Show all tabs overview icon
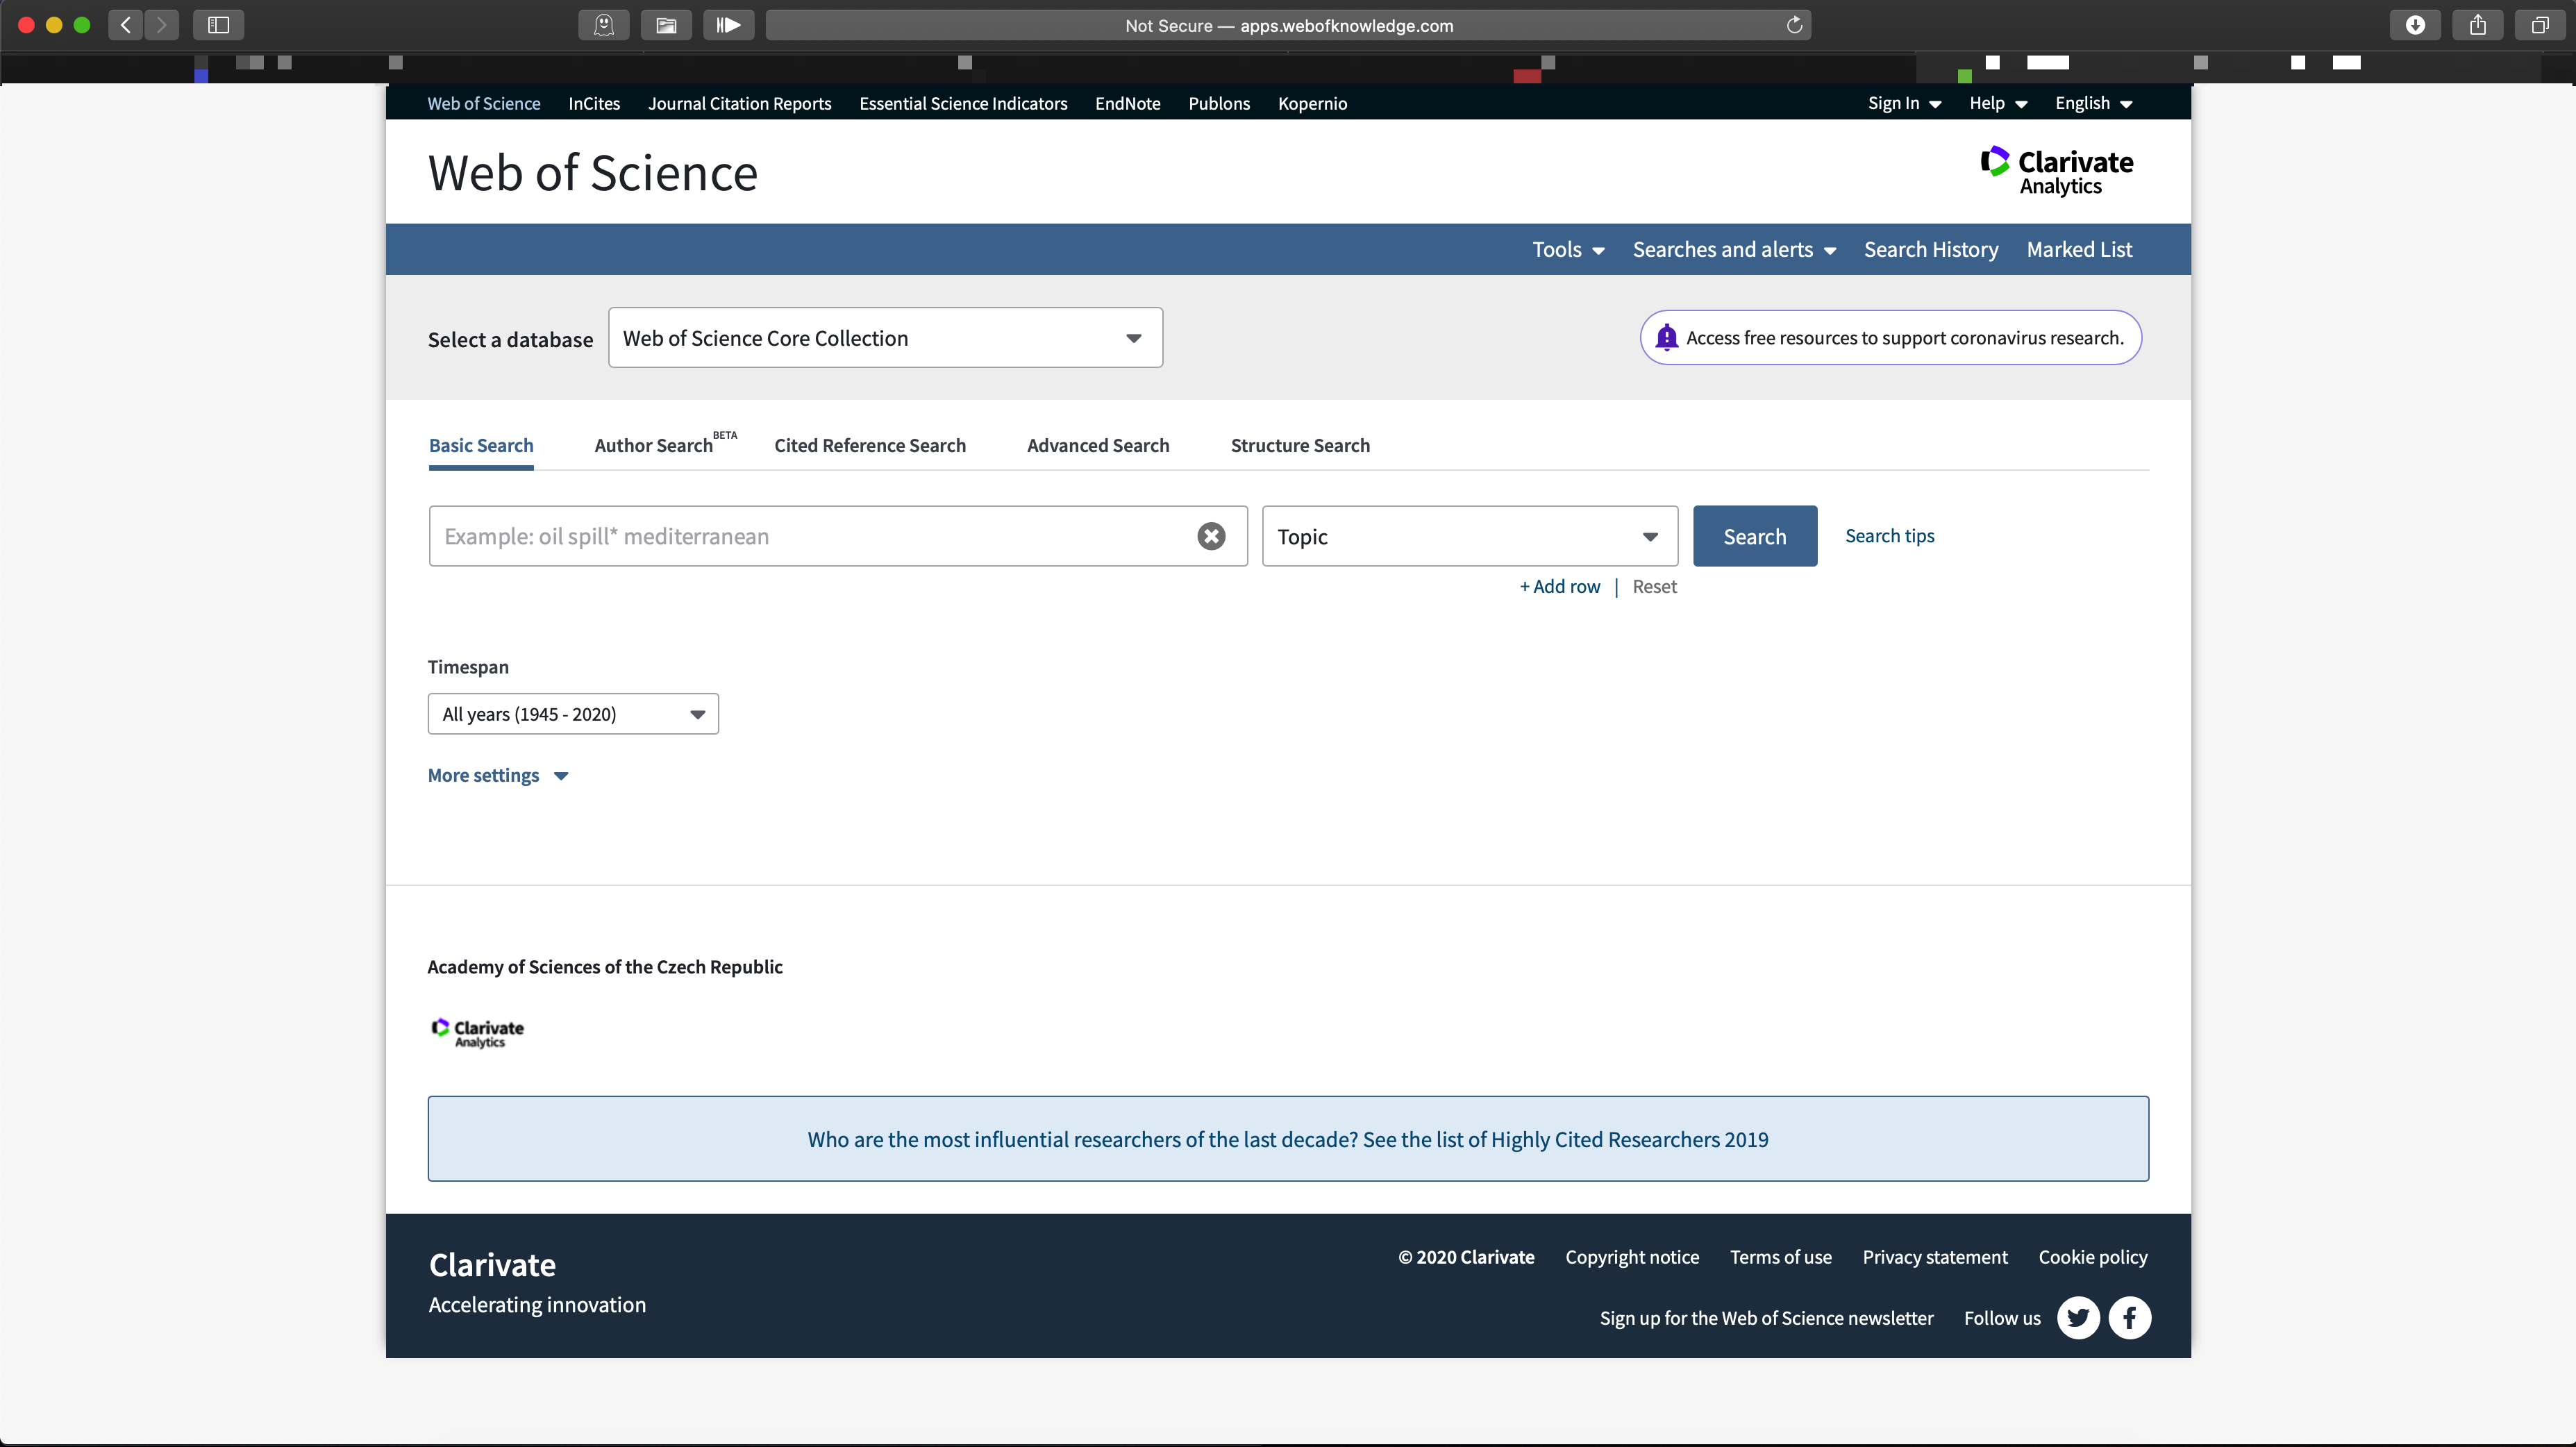This screenshot has height=1447, width=2576. click(x=2539, y=25)
